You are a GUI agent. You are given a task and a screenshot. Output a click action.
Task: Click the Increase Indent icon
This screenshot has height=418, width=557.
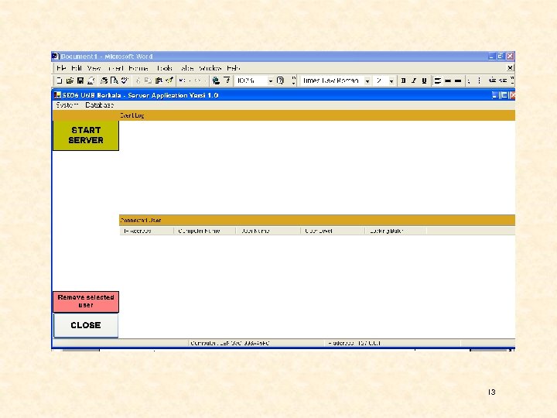tap(503, 81)
